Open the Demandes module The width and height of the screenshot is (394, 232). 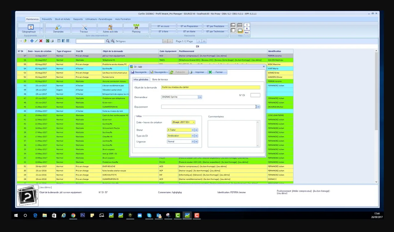[58, 29]
